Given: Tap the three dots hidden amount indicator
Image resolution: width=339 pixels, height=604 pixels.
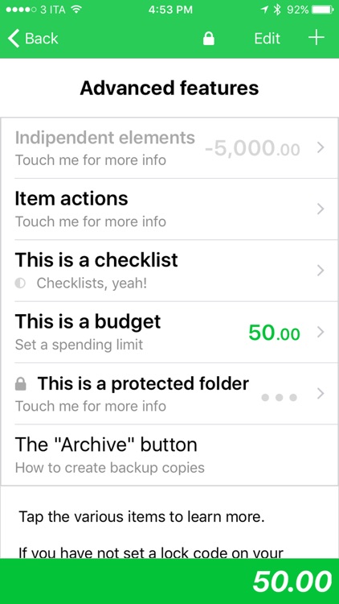Looking at the screenshot, I should pyautogui.click(x=279, y=397).
